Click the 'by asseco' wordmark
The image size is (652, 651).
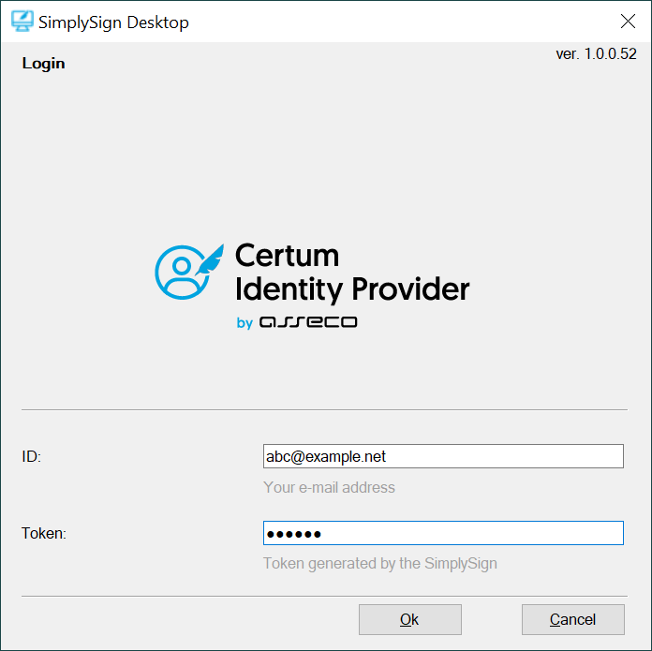tap(297, 322)
